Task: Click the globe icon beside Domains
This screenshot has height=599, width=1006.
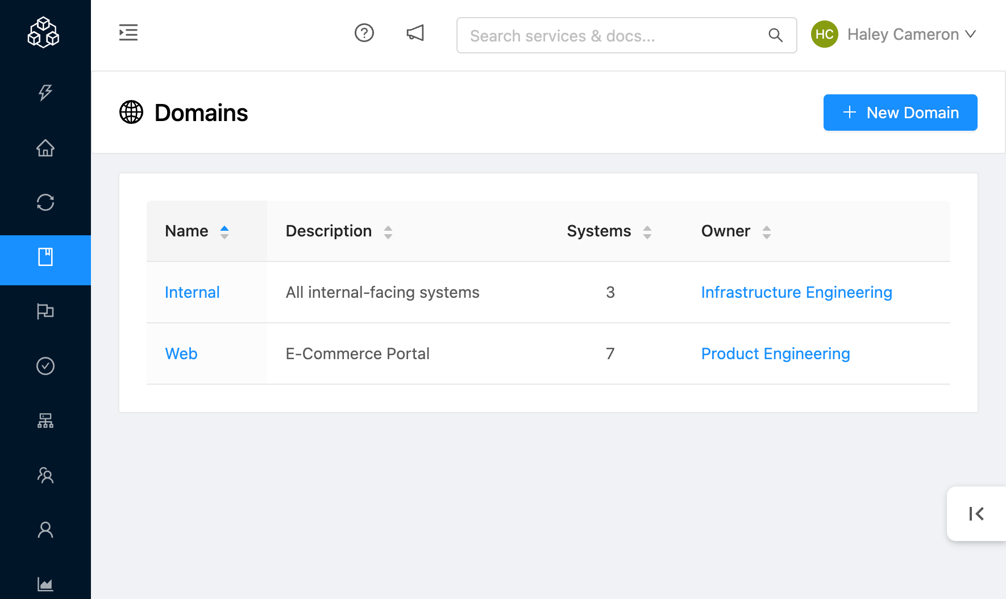Action: [x=131, y=112]
